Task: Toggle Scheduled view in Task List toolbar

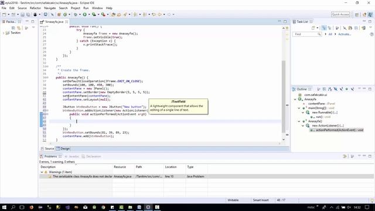Action: (329, 28)
